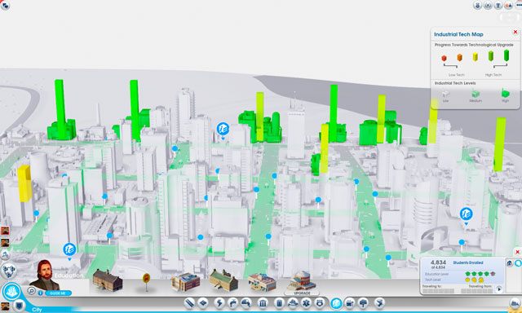
Task: Expand the Upgrade tab under education buildings
Action: [302, 293]
